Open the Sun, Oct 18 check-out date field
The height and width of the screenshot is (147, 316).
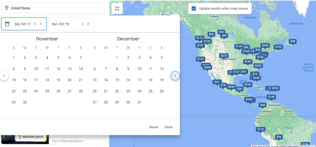(x=71, y=24)
